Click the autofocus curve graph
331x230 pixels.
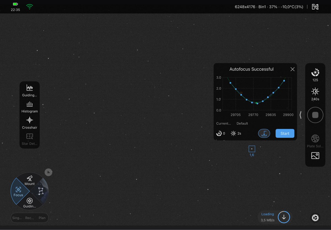click(257, 94)
